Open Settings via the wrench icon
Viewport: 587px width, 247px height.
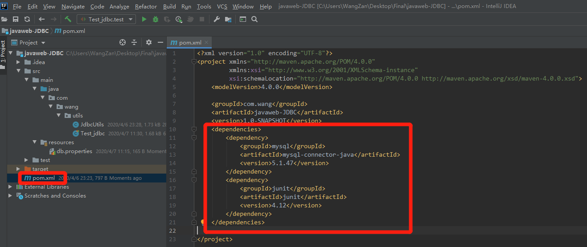click(x=216, y=19)
